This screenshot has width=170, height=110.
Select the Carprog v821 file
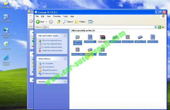[127, 39]
